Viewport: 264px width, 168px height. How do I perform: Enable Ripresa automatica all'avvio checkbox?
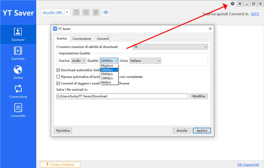[x=58, y=77]
